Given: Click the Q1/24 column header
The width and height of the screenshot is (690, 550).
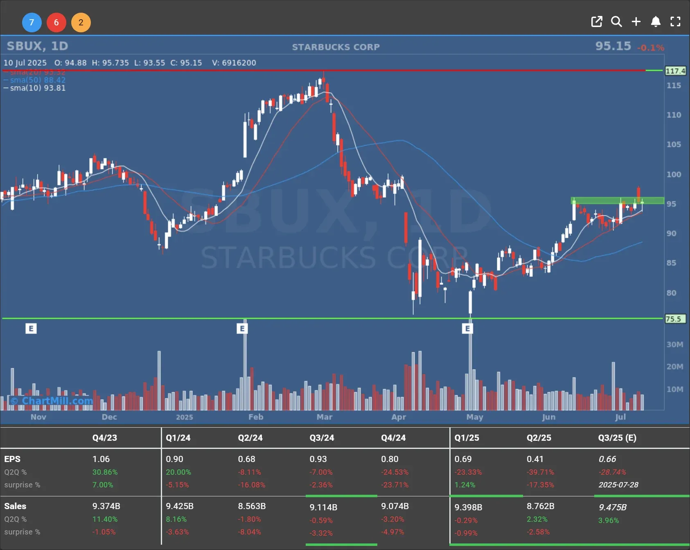Looking at the screenshot, I should point(178,437).
